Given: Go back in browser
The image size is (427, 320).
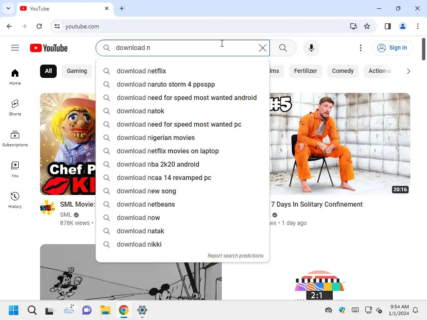Looking at the screenshot, I should (9, 26).
